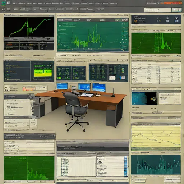Click the pink highlighted bar in the left panel
Image resolution: width=184 pixels, height=184 pixels.
point(29,89)
